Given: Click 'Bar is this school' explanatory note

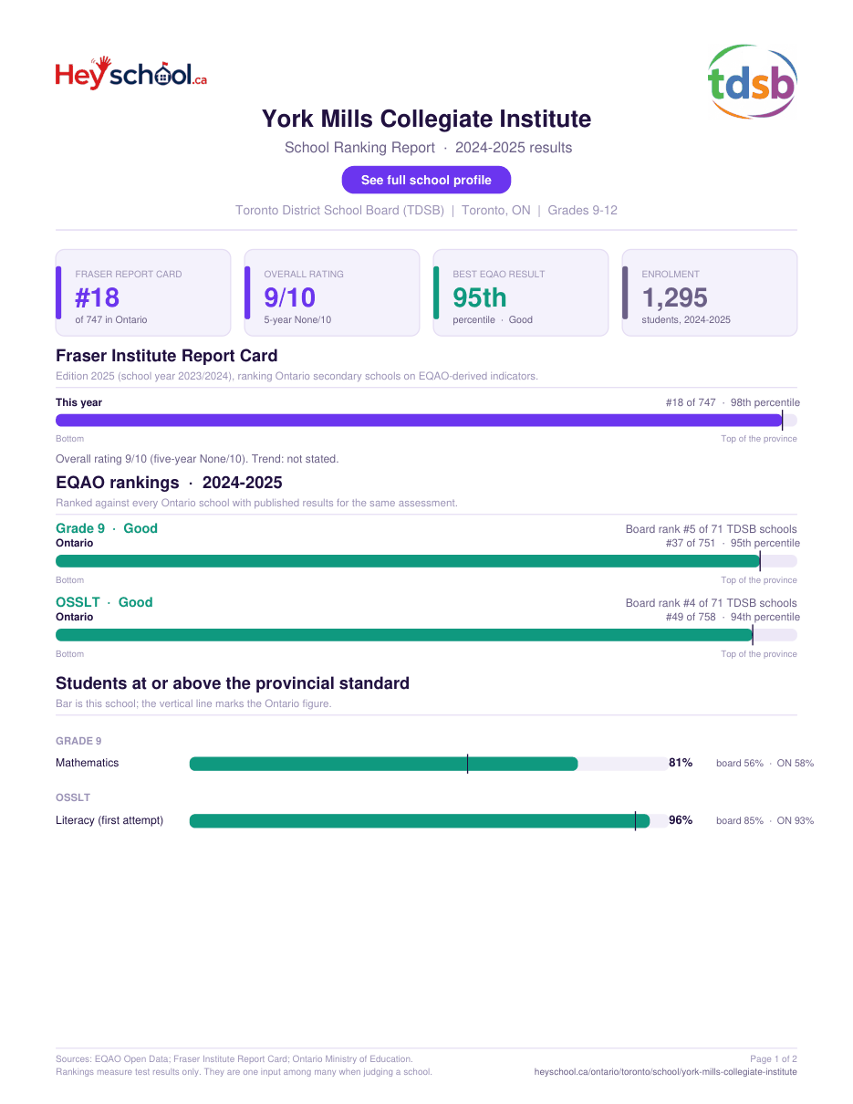Looking at the screenshot, I should [193, 703].
